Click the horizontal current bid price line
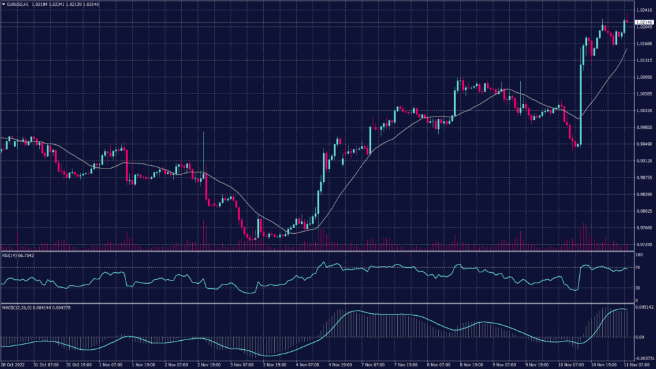Image resolution: width=656 pixels, height=369 pixels. click(x=320, y=22)
